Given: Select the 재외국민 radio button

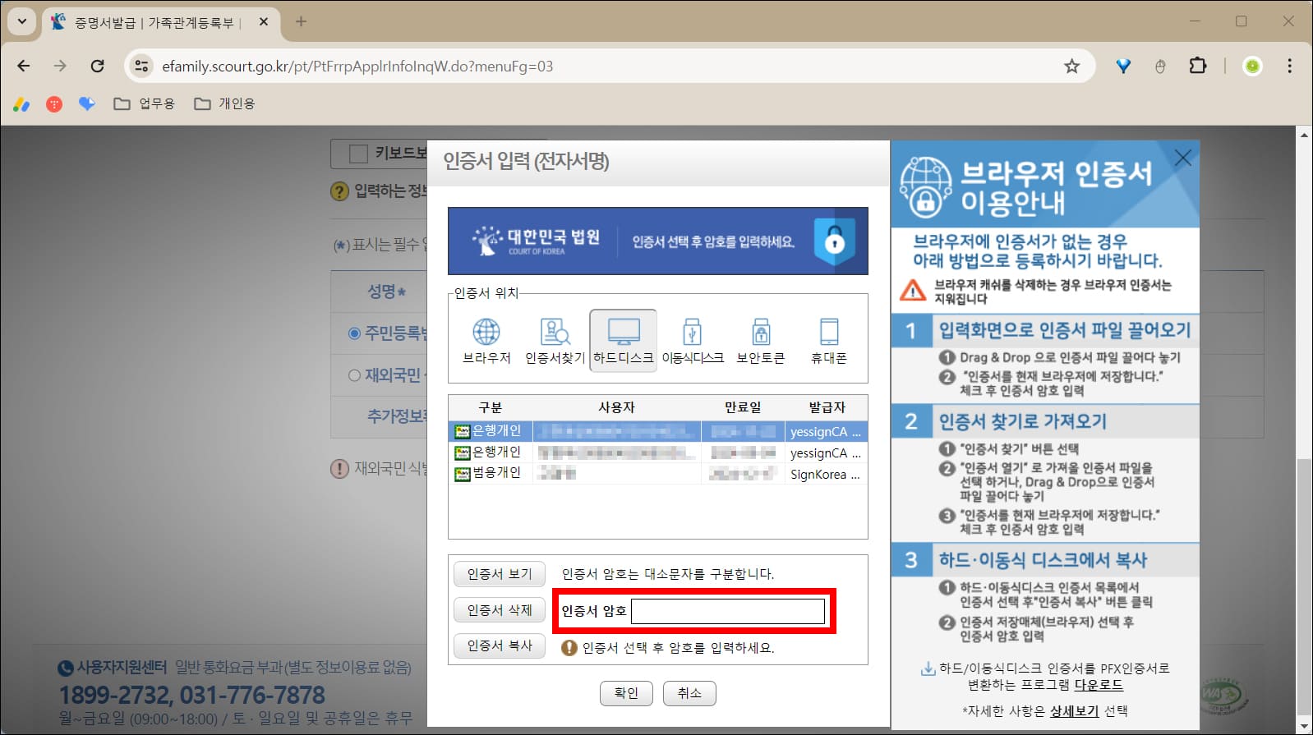Looking at the screenshot, I should coord(354,375).
